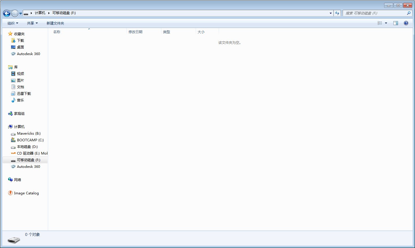Click the change view icon
This screenshot has width=415, height=248.
[x=380, y=23]
